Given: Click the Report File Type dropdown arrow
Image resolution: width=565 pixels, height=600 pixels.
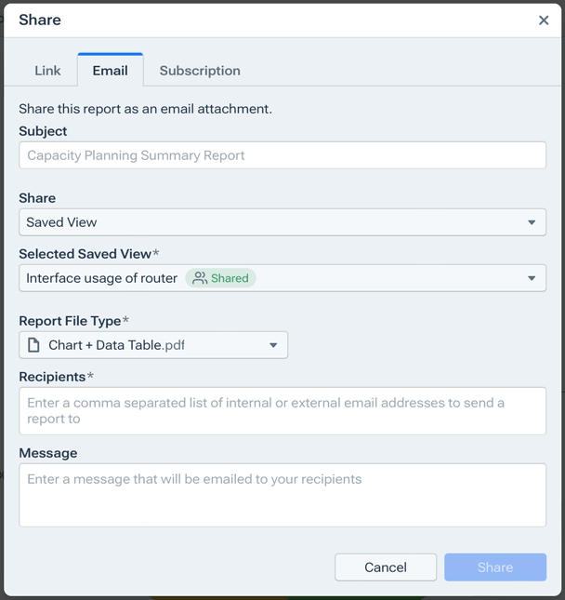Looking at the screenshot, I should [x=273, y=345].
